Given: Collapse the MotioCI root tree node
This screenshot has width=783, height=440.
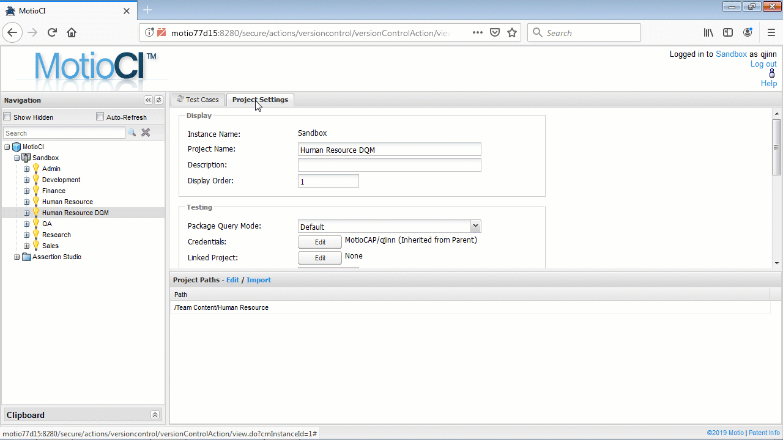Looking at the screenshot, I should (x=7, y=147).
